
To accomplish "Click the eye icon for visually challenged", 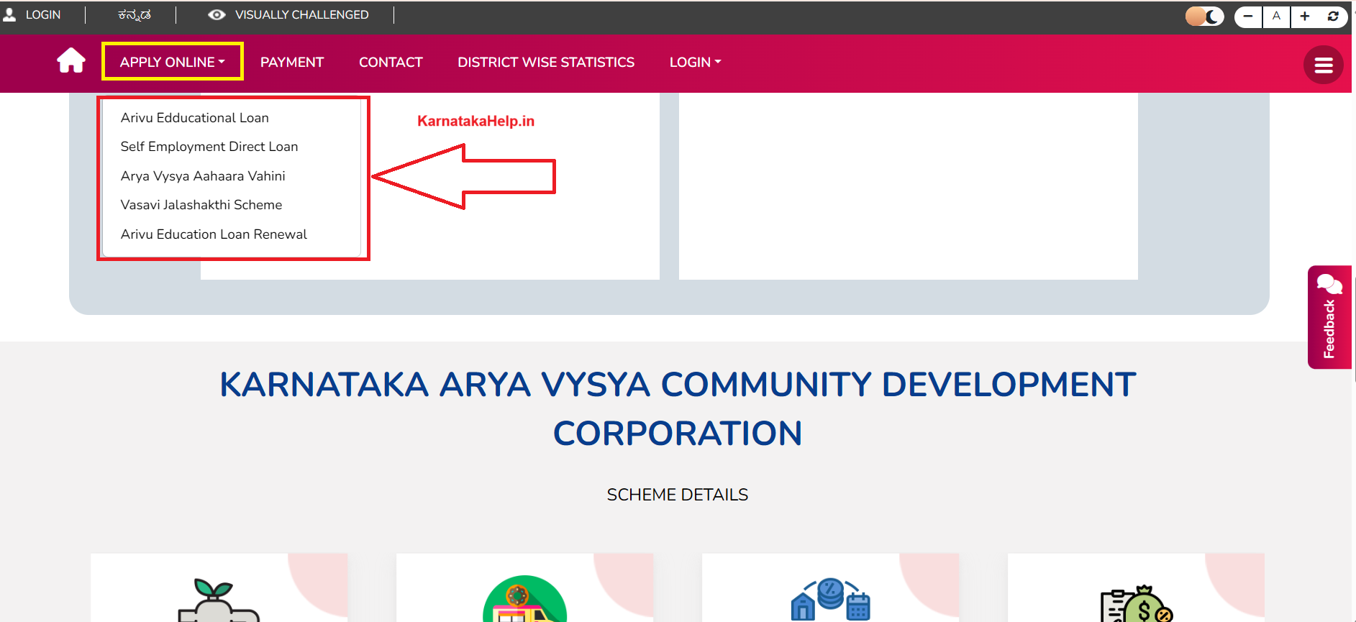I will [217, 14].
